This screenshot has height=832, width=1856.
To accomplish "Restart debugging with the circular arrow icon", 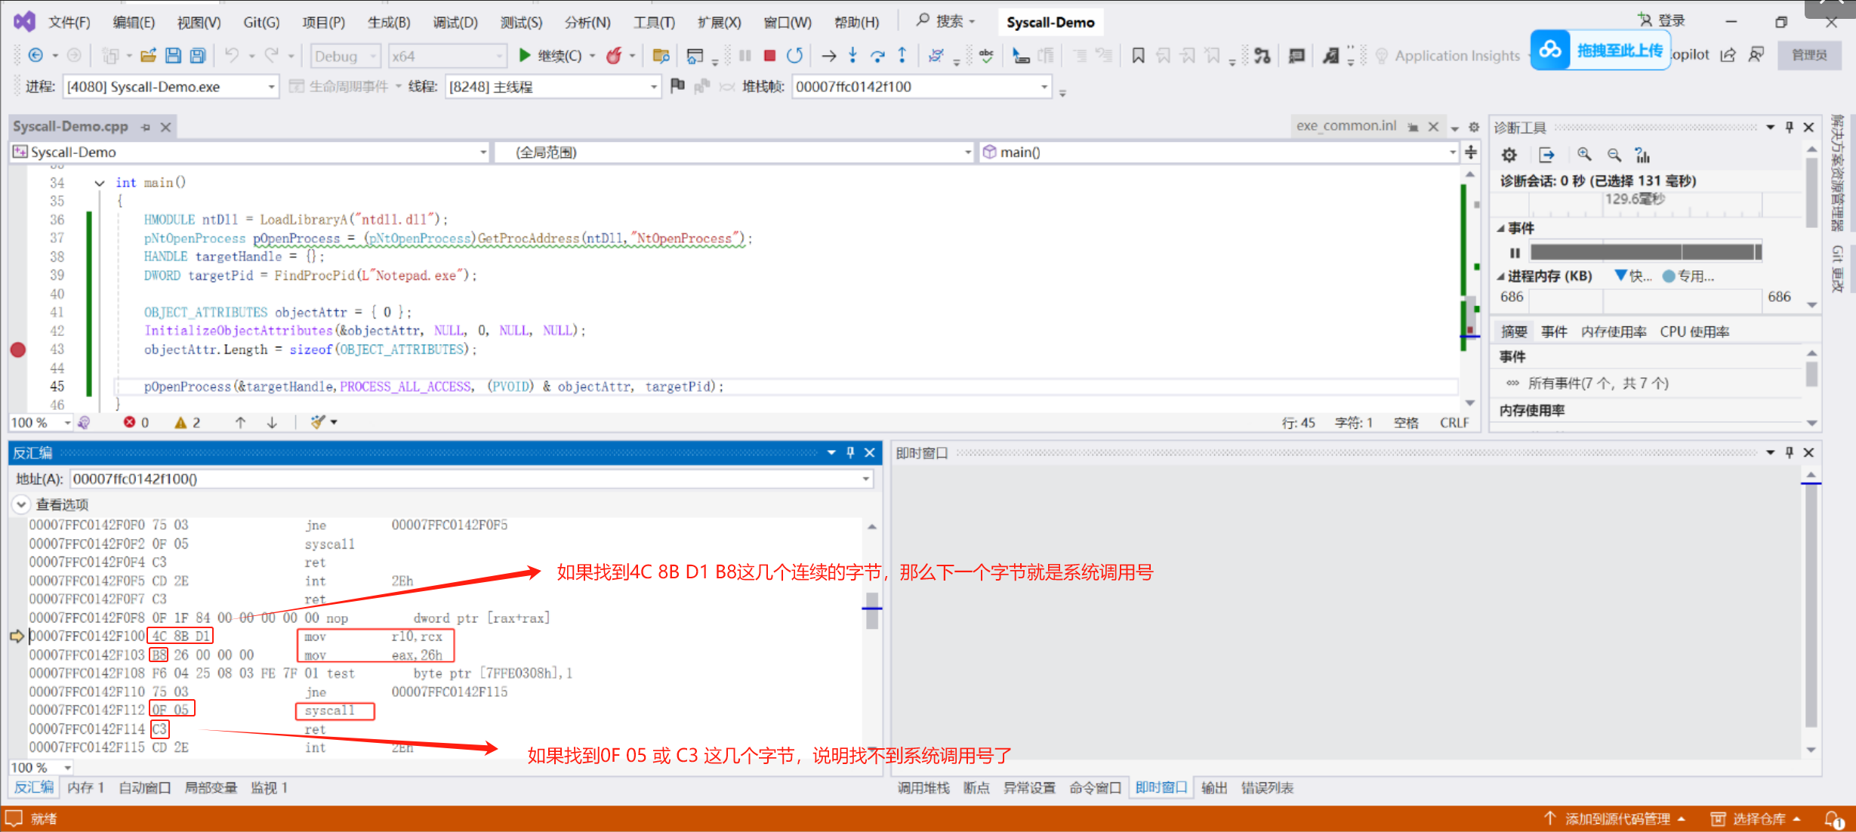I will coord(794,56).
